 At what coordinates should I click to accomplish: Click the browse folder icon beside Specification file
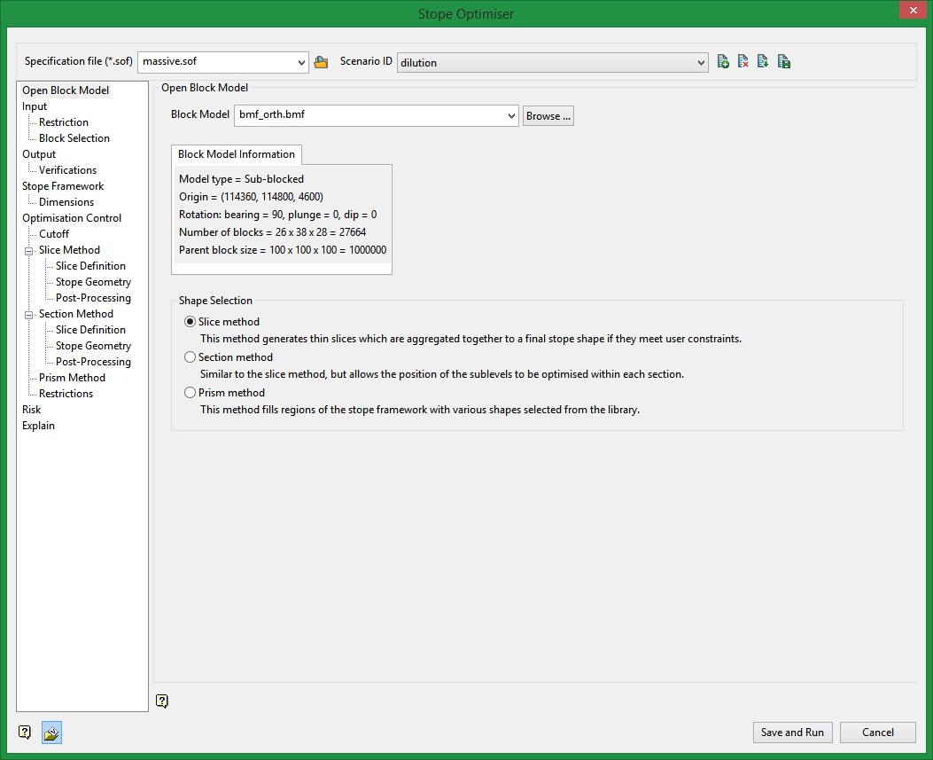[x=321, y=62]
